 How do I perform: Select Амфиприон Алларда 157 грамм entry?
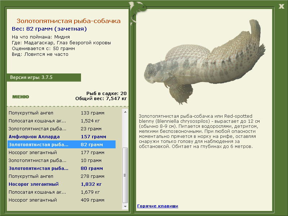coord(62,136)
